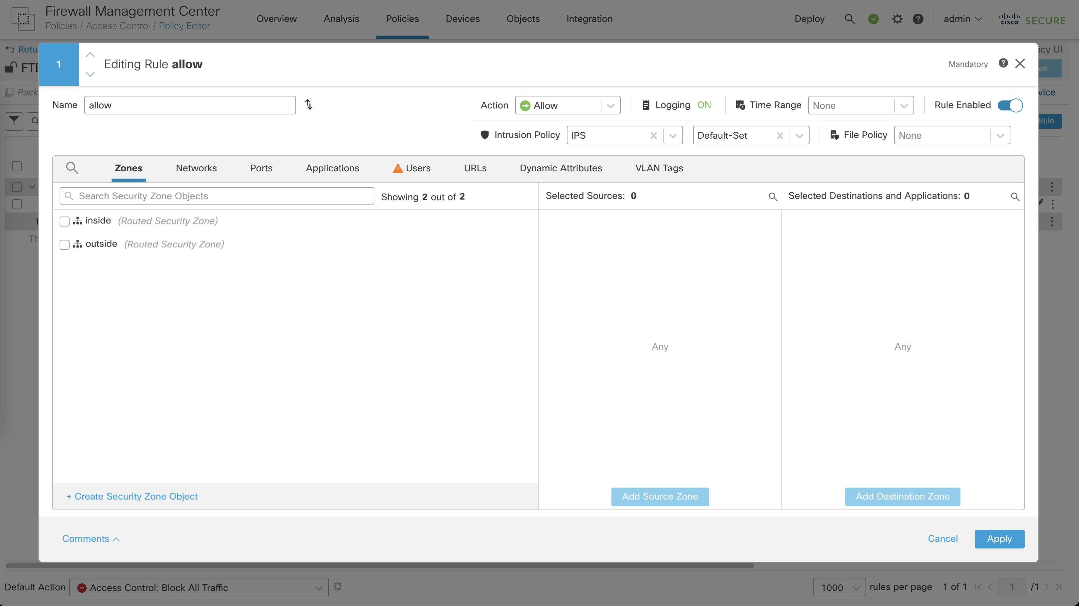The width and height of the screenshot is (1079, 606).
Task: Click Create Security Zone Object link
Action: point(132,496)
